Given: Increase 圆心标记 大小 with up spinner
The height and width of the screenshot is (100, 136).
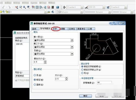Looking at the screenshot, I should [x=67, y=78].
